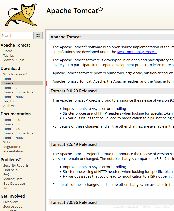This screenshot has height=211, width=174.
Task: Open the Source code link
Action: click(13, 207)
